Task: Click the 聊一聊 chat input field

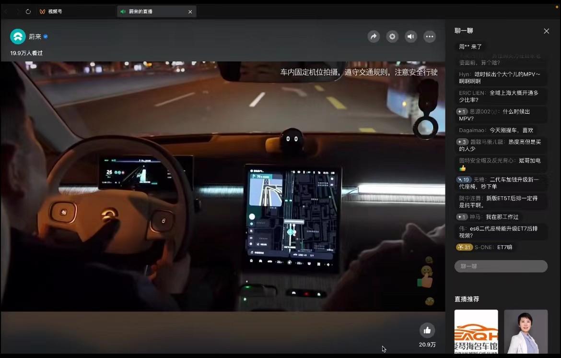Action: point(501,266)
